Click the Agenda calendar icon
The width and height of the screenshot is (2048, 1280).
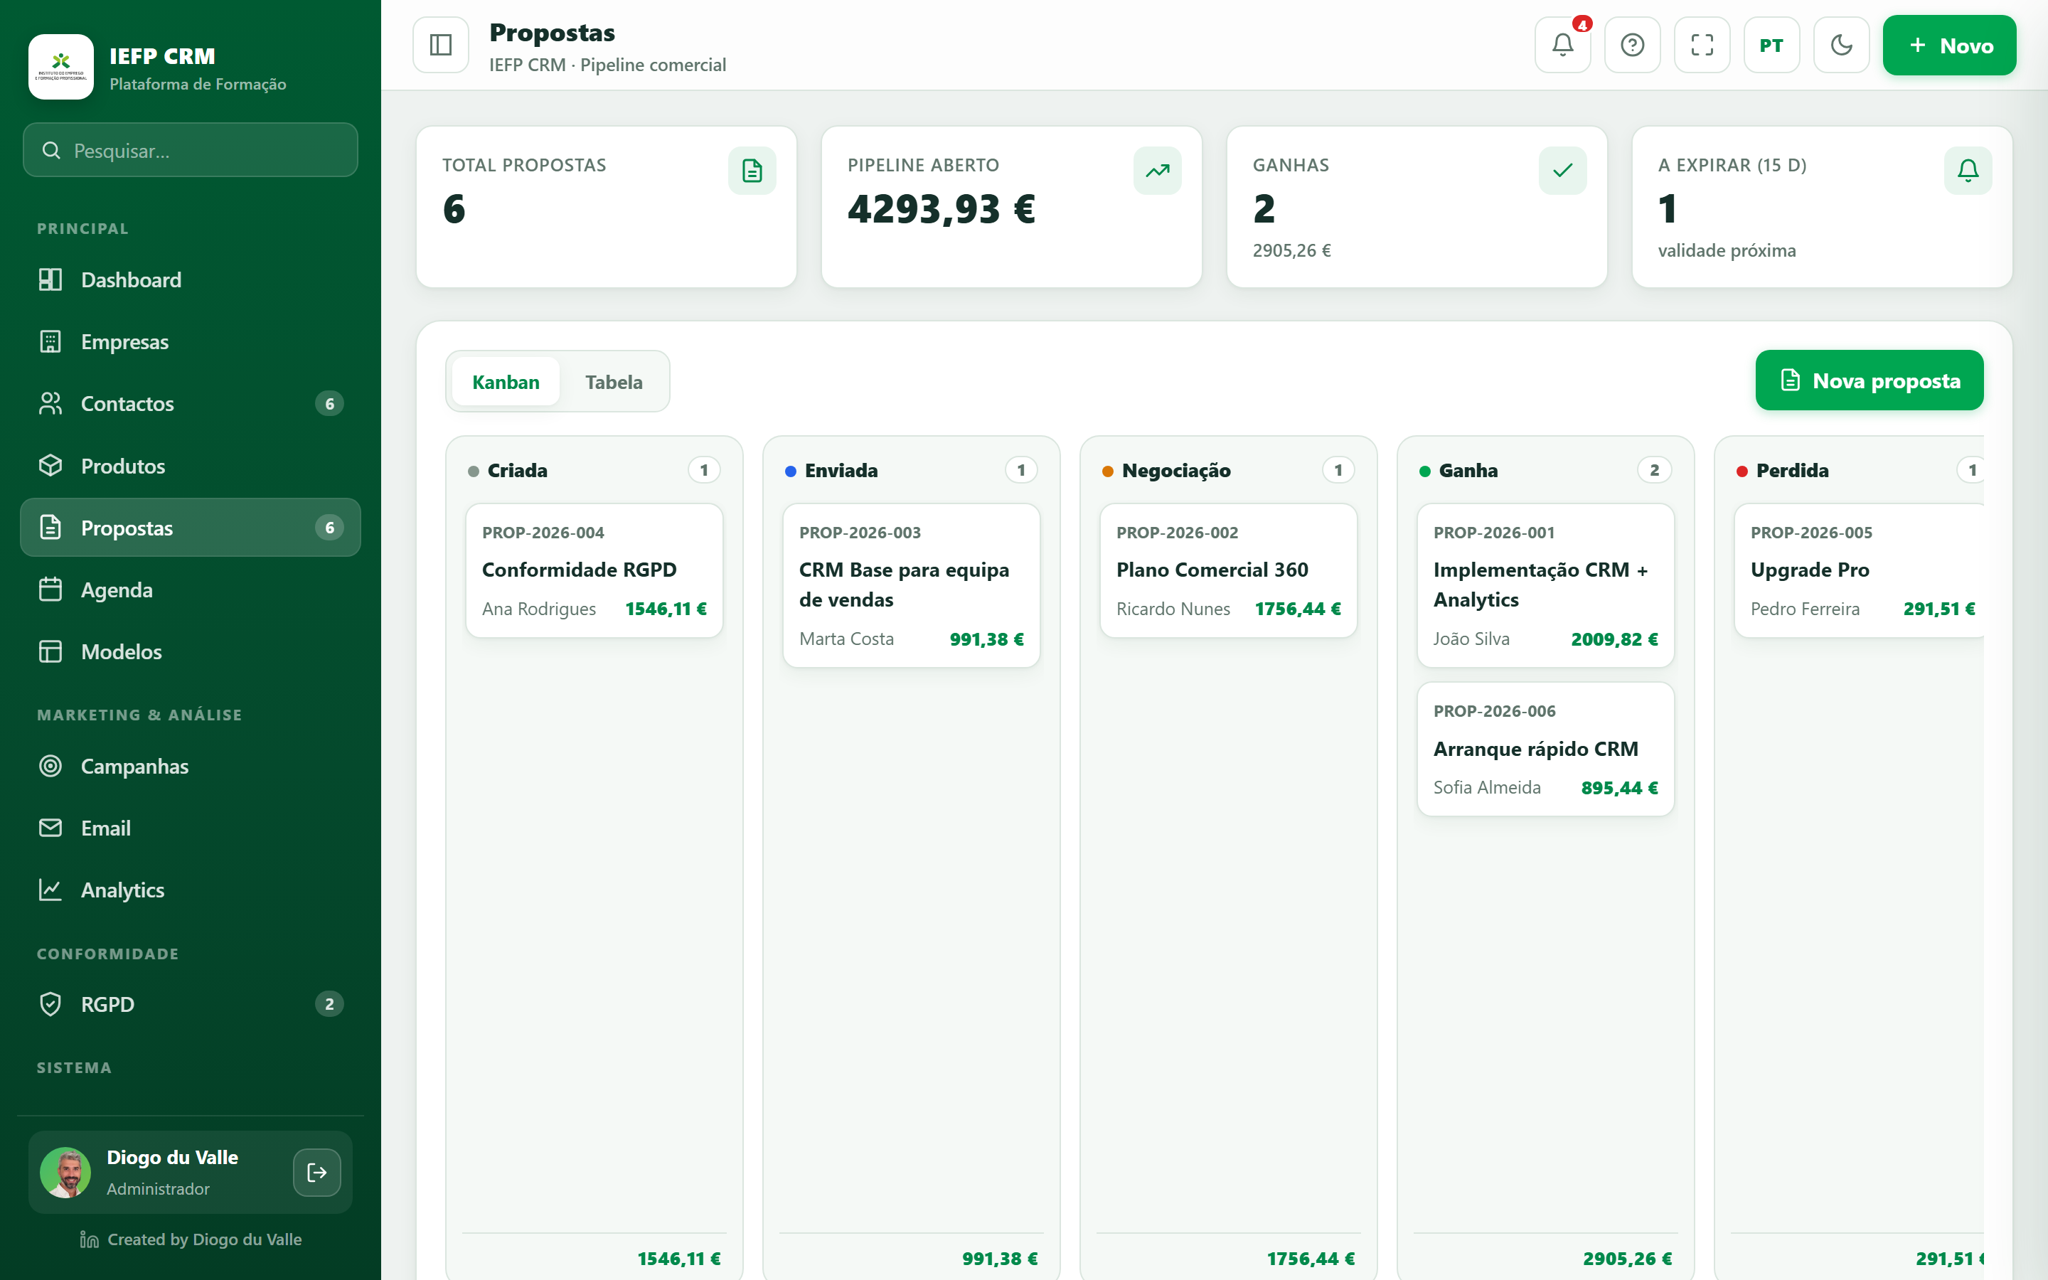(50, 590)
